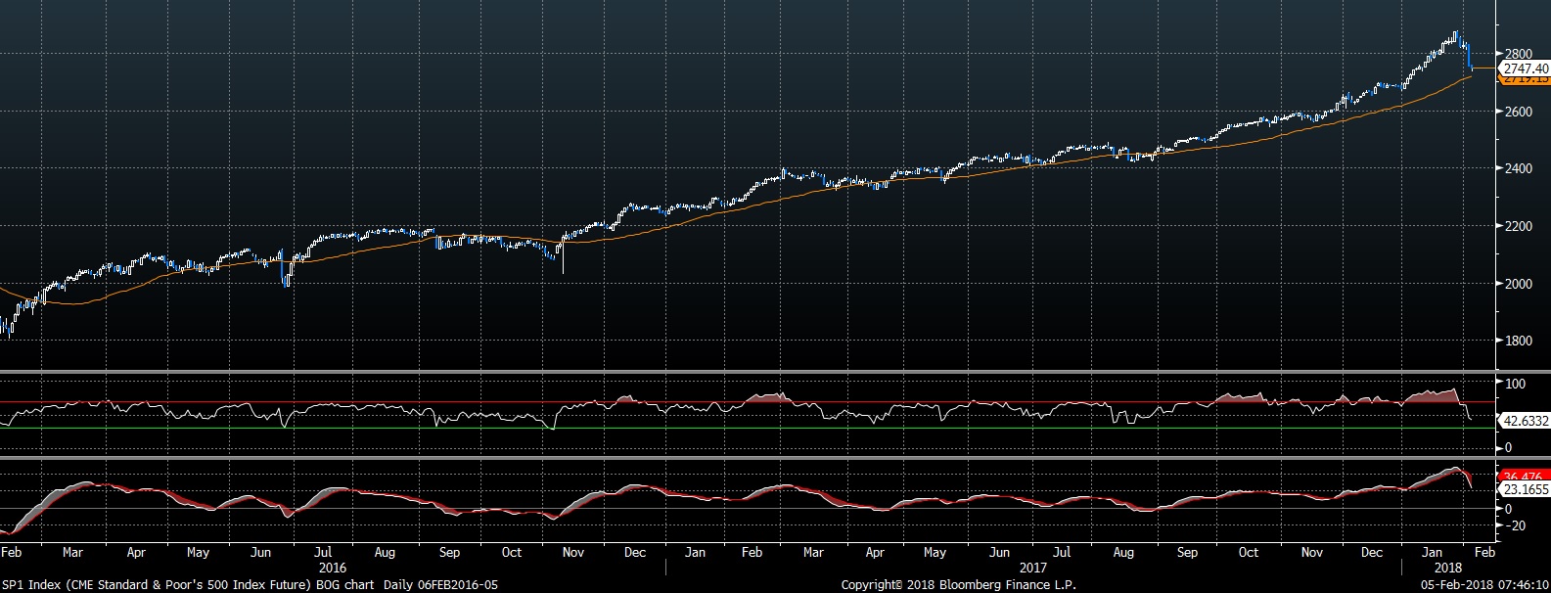Click the 2018 year label
Screen dimensions: 1551x593
(x=1447, y=568)
